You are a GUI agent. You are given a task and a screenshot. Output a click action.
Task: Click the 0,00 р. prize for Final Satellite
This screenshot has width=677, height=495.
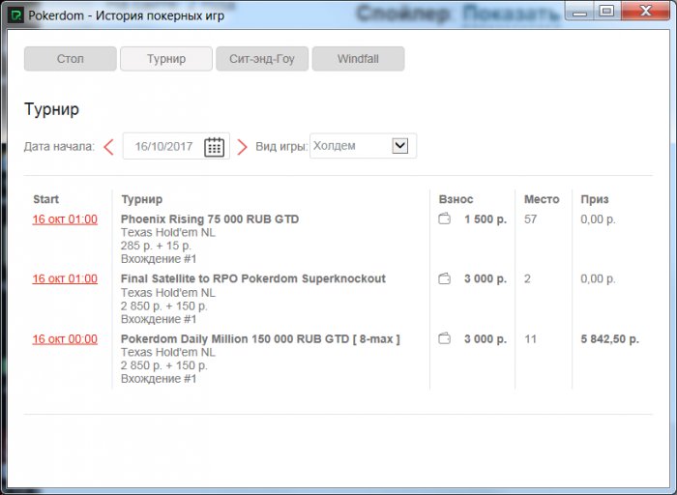[598, 278]
